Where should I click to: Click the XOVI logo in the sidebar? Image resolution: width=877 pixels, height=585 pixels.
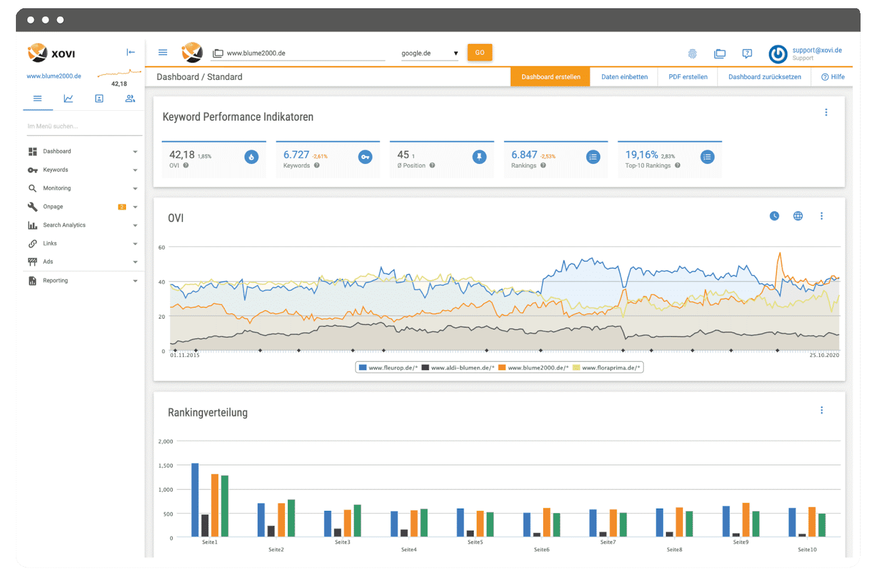tap(52, 53)
